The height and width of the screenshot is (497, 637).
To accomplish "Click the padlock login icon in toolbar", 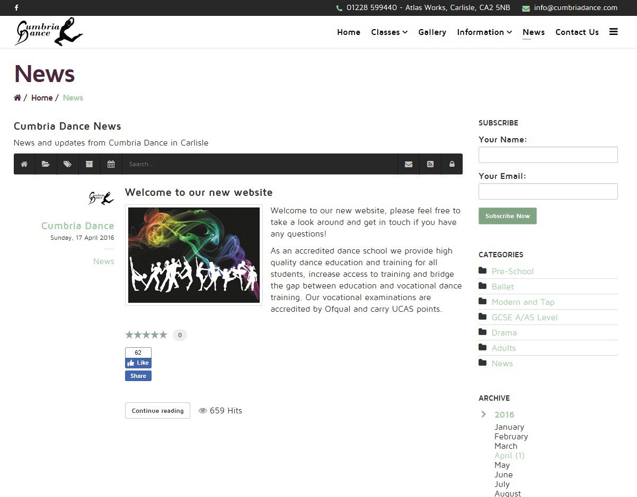I will click(x=452, y=164).
